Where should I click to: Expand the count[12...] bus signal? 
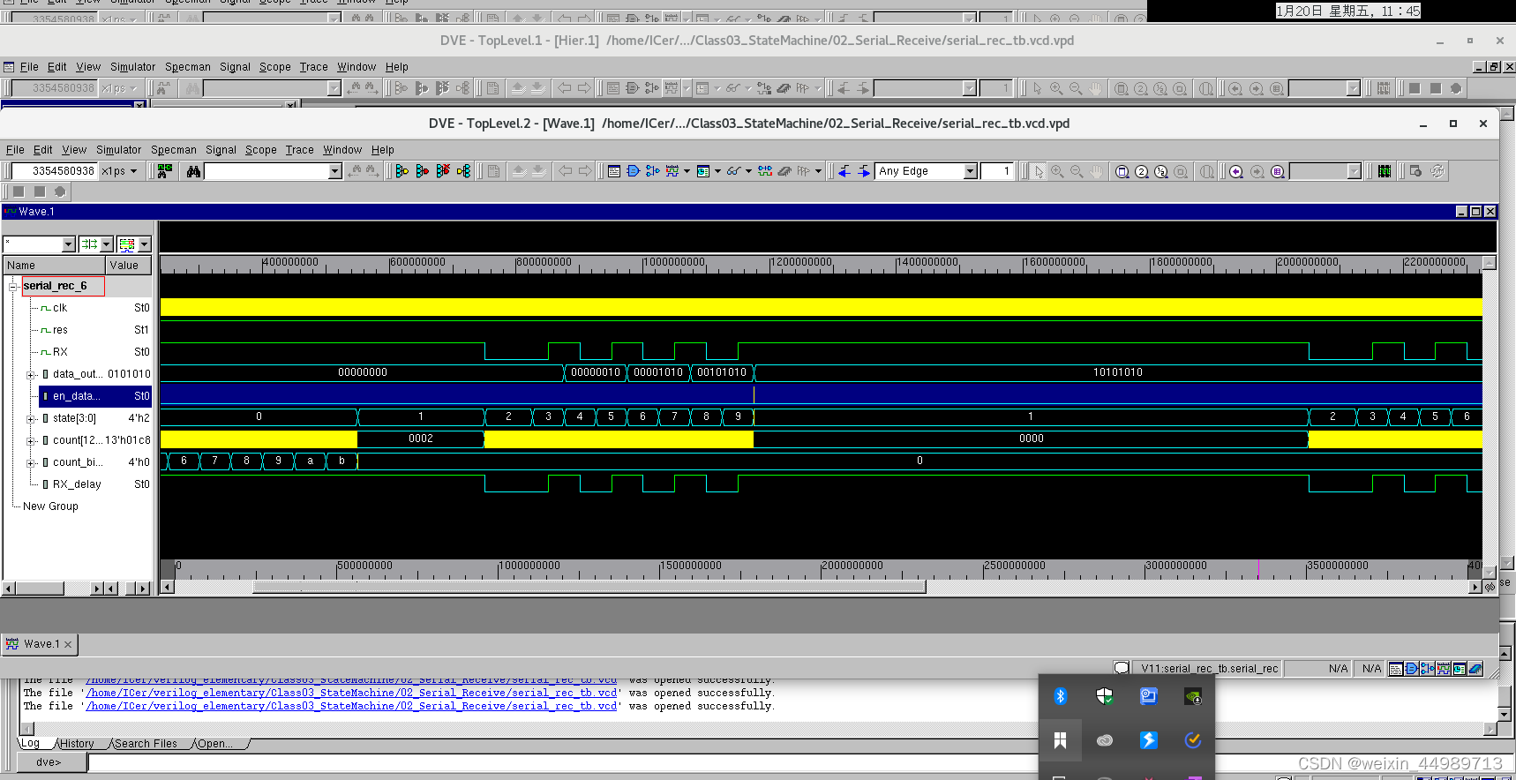(31, 440)
